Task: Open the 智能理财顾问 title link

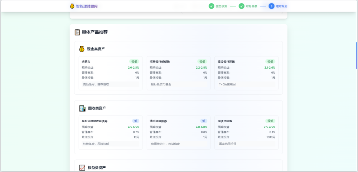Action: click(87, 6)
